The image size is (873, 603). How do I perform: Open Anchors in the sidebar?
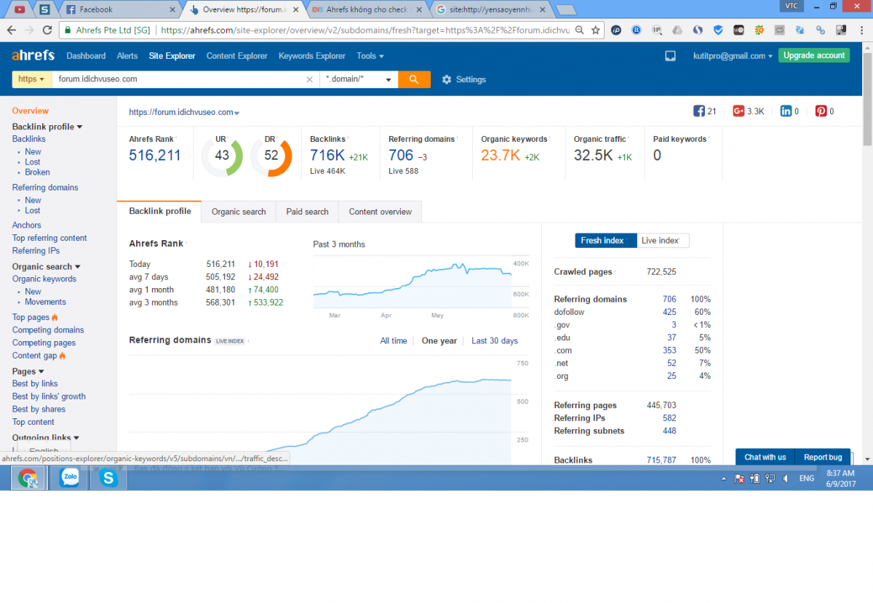tap(27, 225)
